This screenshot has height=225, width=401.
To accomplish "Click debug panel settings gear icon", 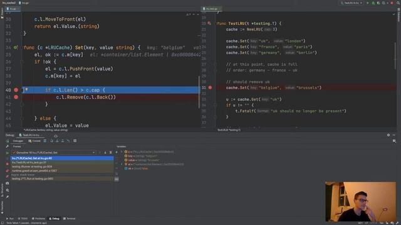I will pyautogui.click(x=388, y=135).
